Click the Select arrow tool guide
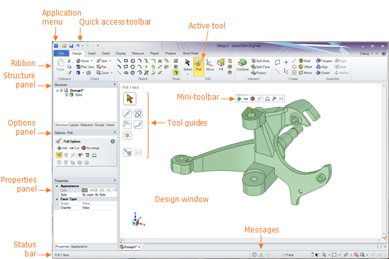 point(130,98)
